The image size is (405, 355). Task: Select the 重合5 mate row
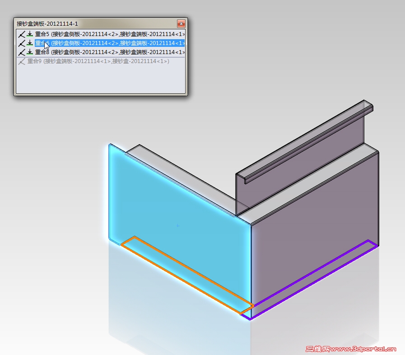pyautogui.click(x=101, y=34)
